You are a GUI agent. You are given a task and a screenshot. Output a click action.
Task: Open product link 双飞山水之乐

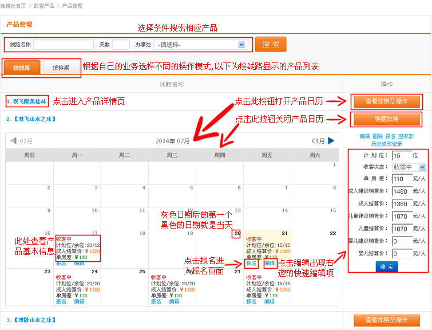coord(30,119)
